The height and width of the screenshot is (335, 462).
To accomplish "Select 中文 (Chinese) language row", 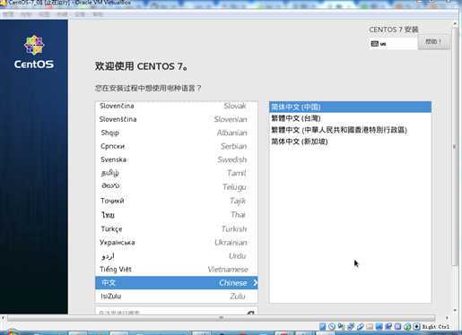I will [176, 282].
